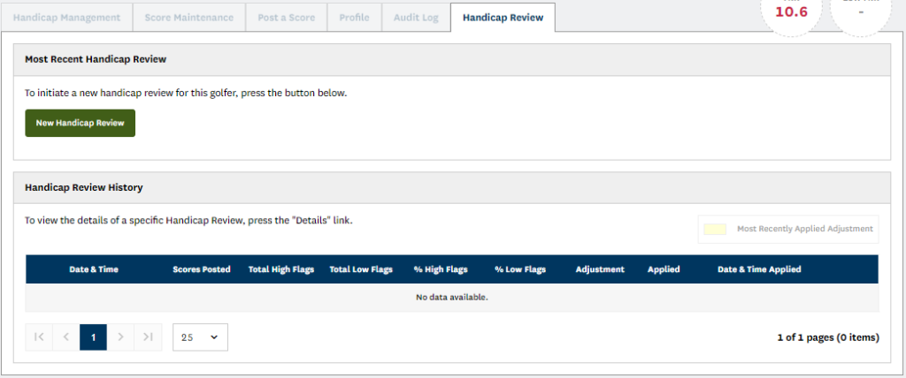Open the 25 items-per-page dropdown
The width and height of the screenshot is (906, 378).
point(200,337)
